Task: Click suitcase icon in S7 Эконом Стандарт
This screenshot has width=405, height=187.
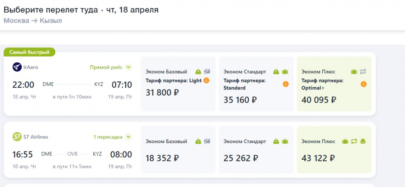Action: pos(285,141)
